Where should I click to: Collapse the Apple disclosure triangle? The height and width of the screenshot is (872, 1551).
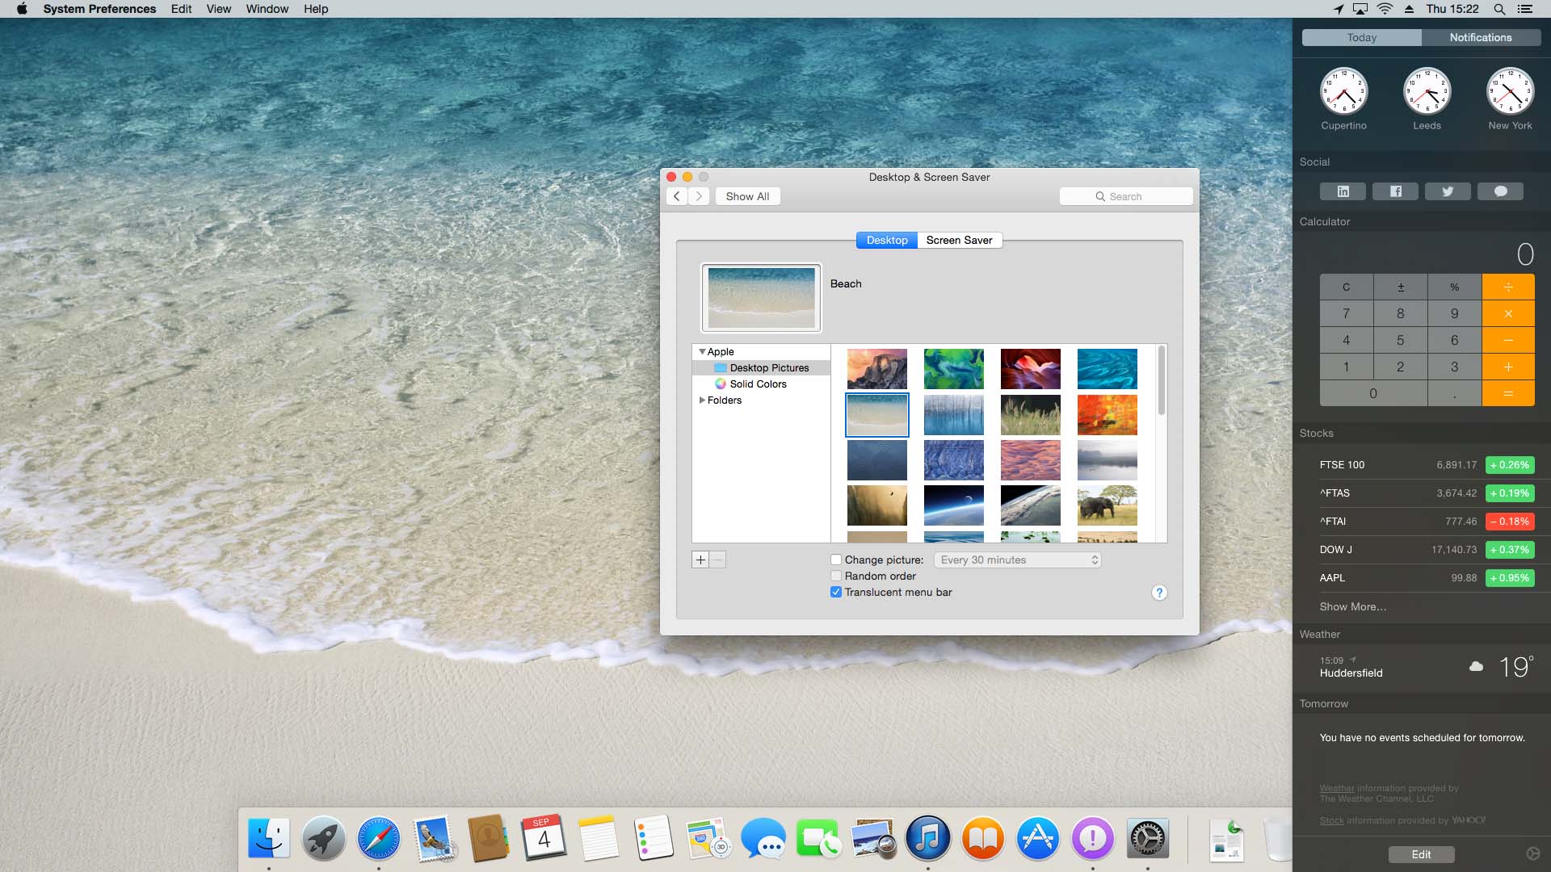pos(702,352)
